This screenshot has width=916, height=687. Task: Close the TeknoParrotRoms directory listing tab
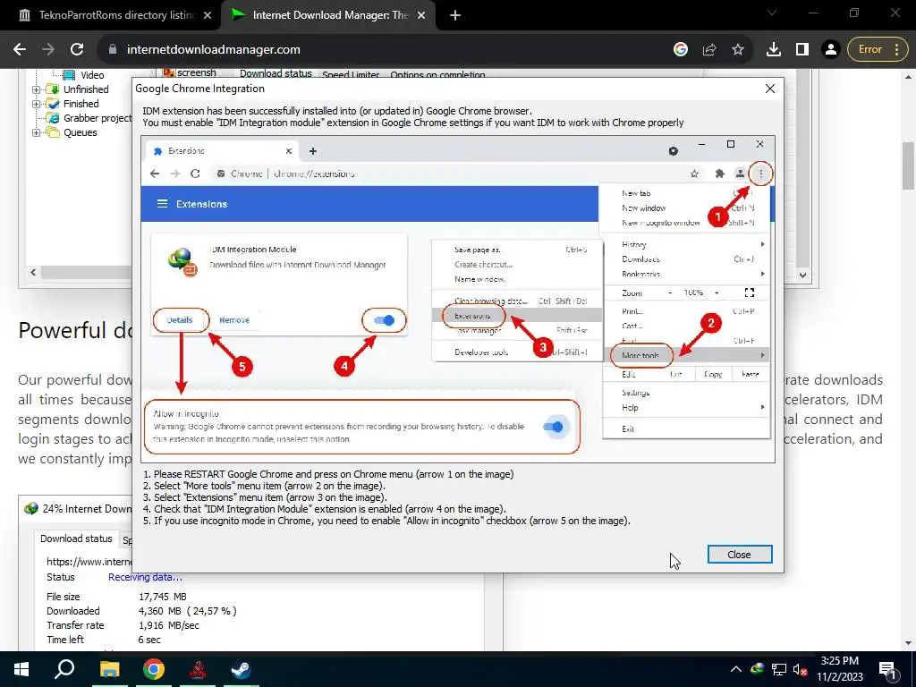[208, 16]
